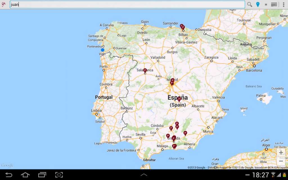Zoom in with the plus button
The image size is (288, 180).
click(x=281, y=152)
